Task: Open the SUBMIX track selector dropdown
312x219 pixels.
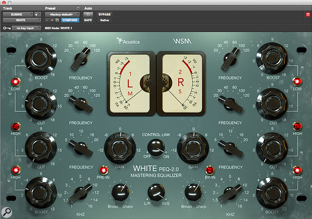Action: click(18, 14)
